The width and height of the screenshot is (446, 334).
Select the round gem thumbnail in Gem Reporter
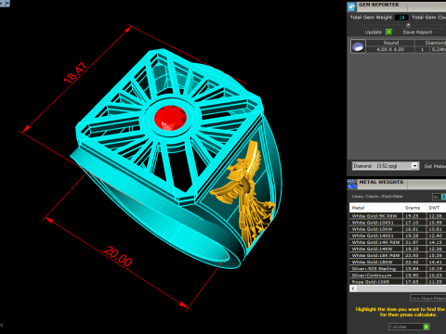358,46
